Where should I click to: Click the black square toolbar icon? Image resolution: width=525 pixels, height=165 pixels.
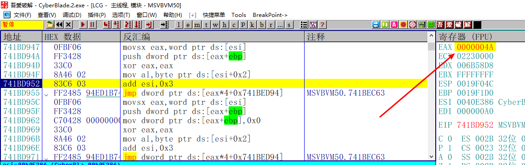coord(477,24)
